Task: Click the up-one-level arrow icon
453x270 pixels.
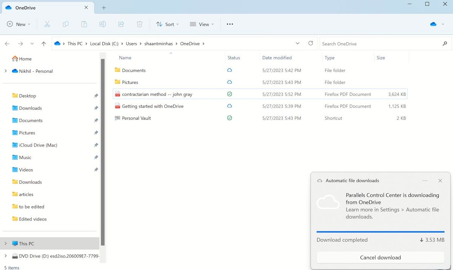Action: point(43,43)
